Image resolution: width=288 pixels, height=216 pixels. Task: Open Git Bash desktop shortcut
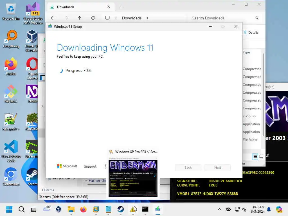pyautogui.click(x=11, y=94)
